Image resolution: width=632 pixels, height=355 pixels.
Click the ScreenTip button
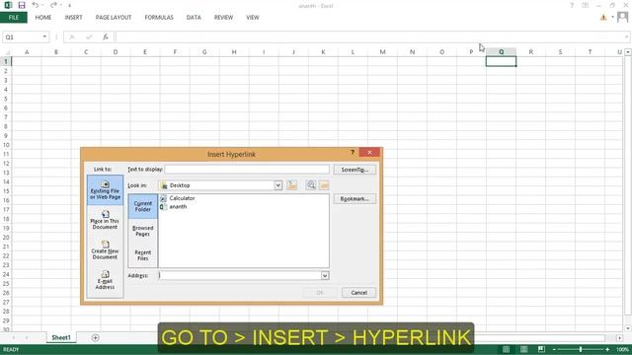(355, 170)
